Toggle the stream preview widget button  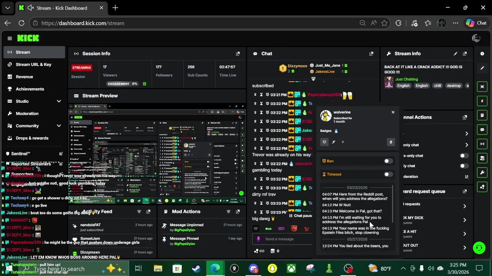tap(482, 87)
